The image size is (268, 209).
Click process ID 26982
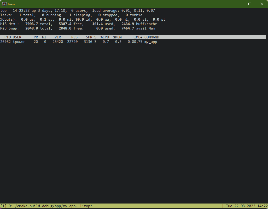5,42
